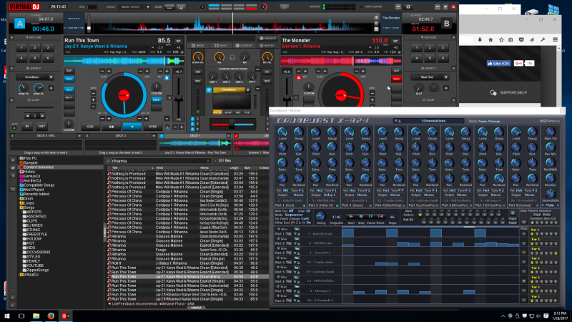Toggle the VINYL mode on deck A
Image resolution: width=572 pixels, height=322 pixels.
pyautogui.click(x=69, y=79)
